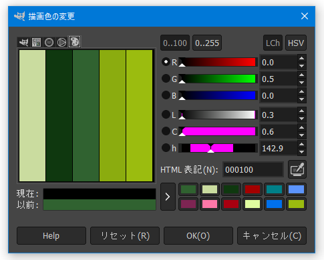Click the キャンセル(C) cancel button
Viewport: 324px width, 260px height.
coord(272,236)
